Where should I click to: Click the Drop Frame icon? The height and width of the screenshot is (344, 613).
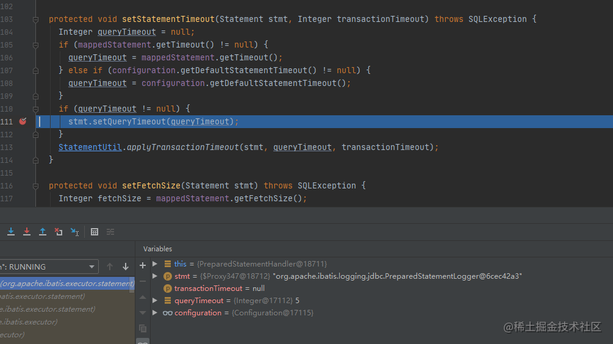(x=59, y=232)
